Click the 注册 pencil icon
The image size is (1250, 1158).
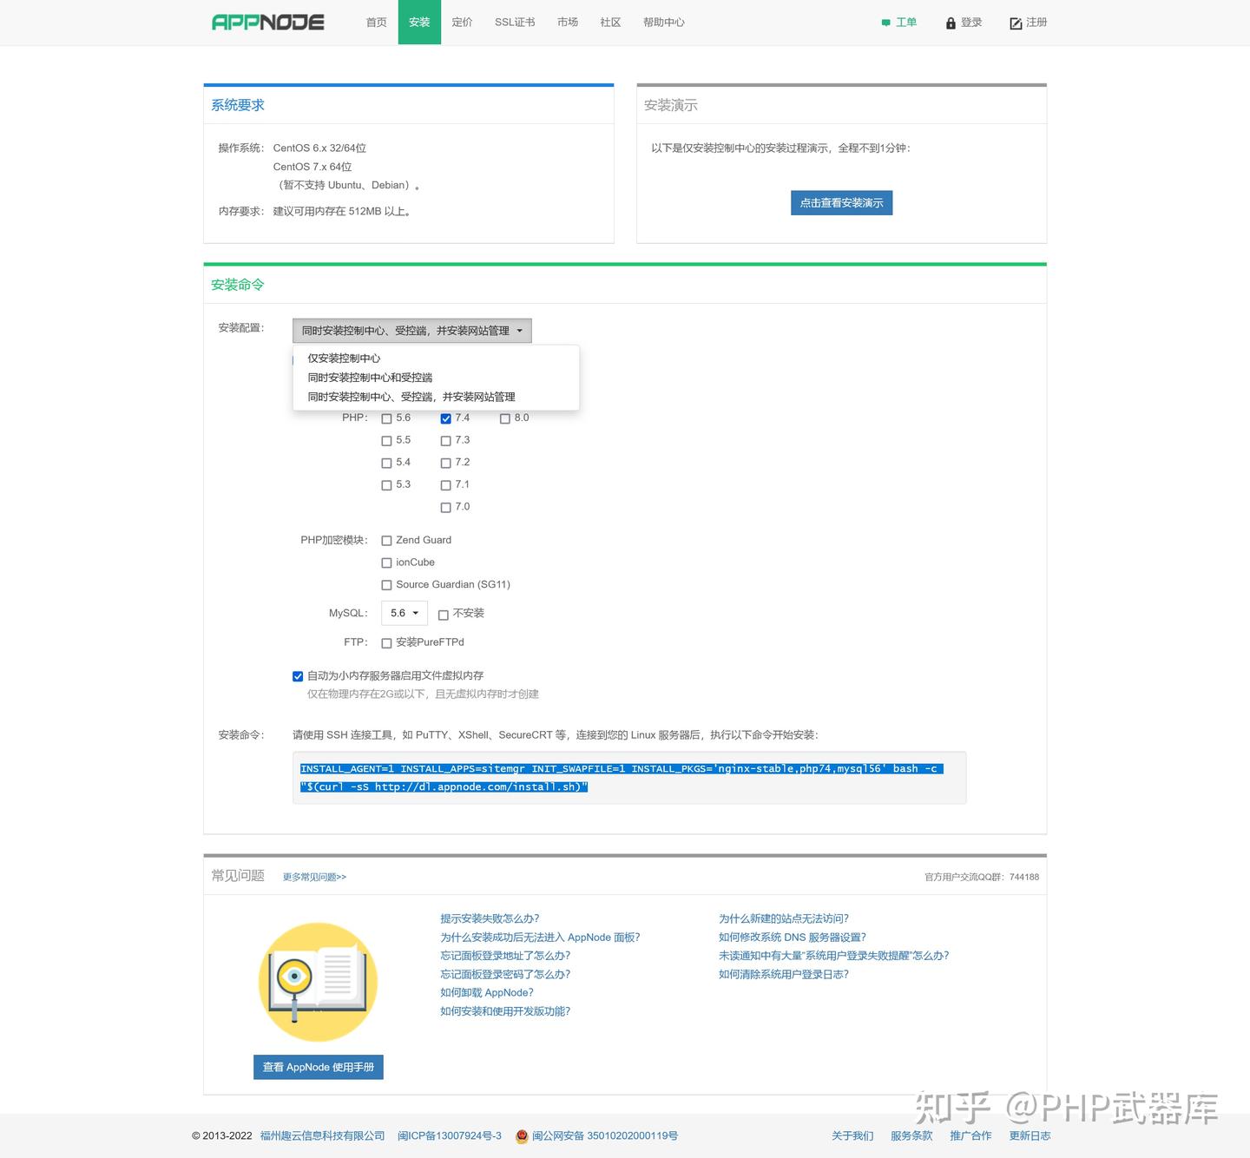[1015, 23]
